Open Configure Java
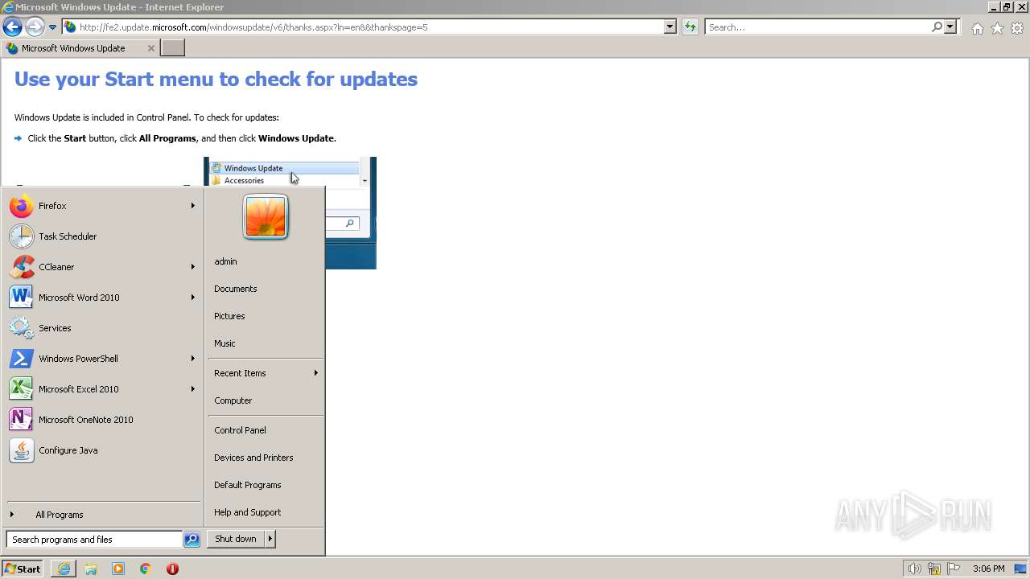This screenshot has height=579, width=1030. [103, 450]
